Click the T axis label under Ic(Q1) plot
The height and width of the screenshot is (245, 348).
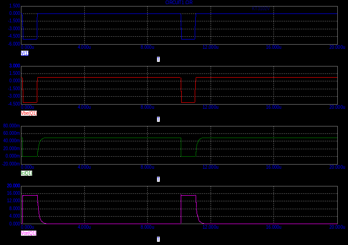(158, 179)
